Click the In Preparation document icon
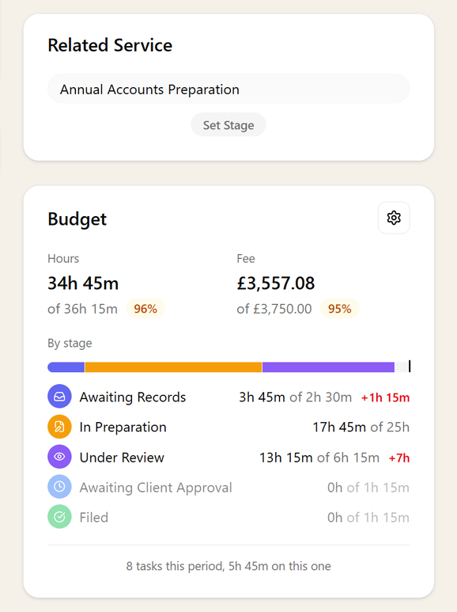This screenshot has width=457, height=612. pyautogui.click(x=59, y=427)
